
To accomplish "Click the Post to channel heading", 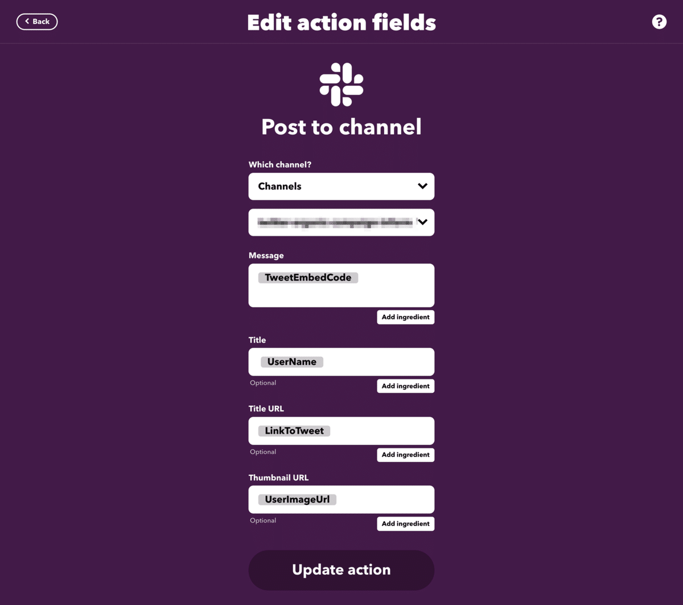I will pos(341,127).
